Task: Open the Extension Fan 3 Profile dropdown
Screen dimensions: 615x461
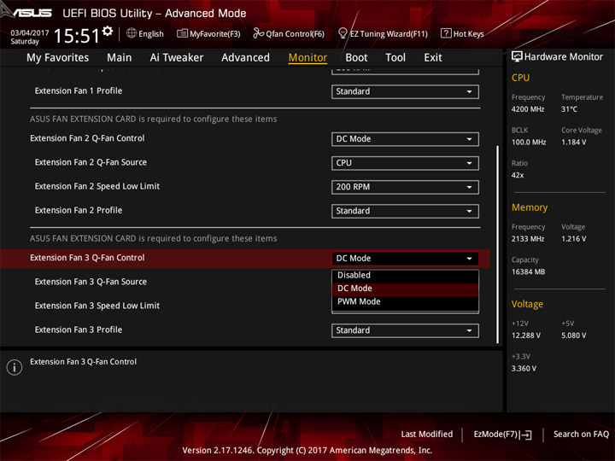Action: pos(405,330)
